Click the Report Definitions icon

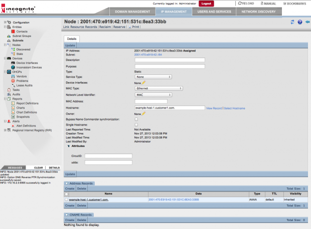tap(13, 103)
